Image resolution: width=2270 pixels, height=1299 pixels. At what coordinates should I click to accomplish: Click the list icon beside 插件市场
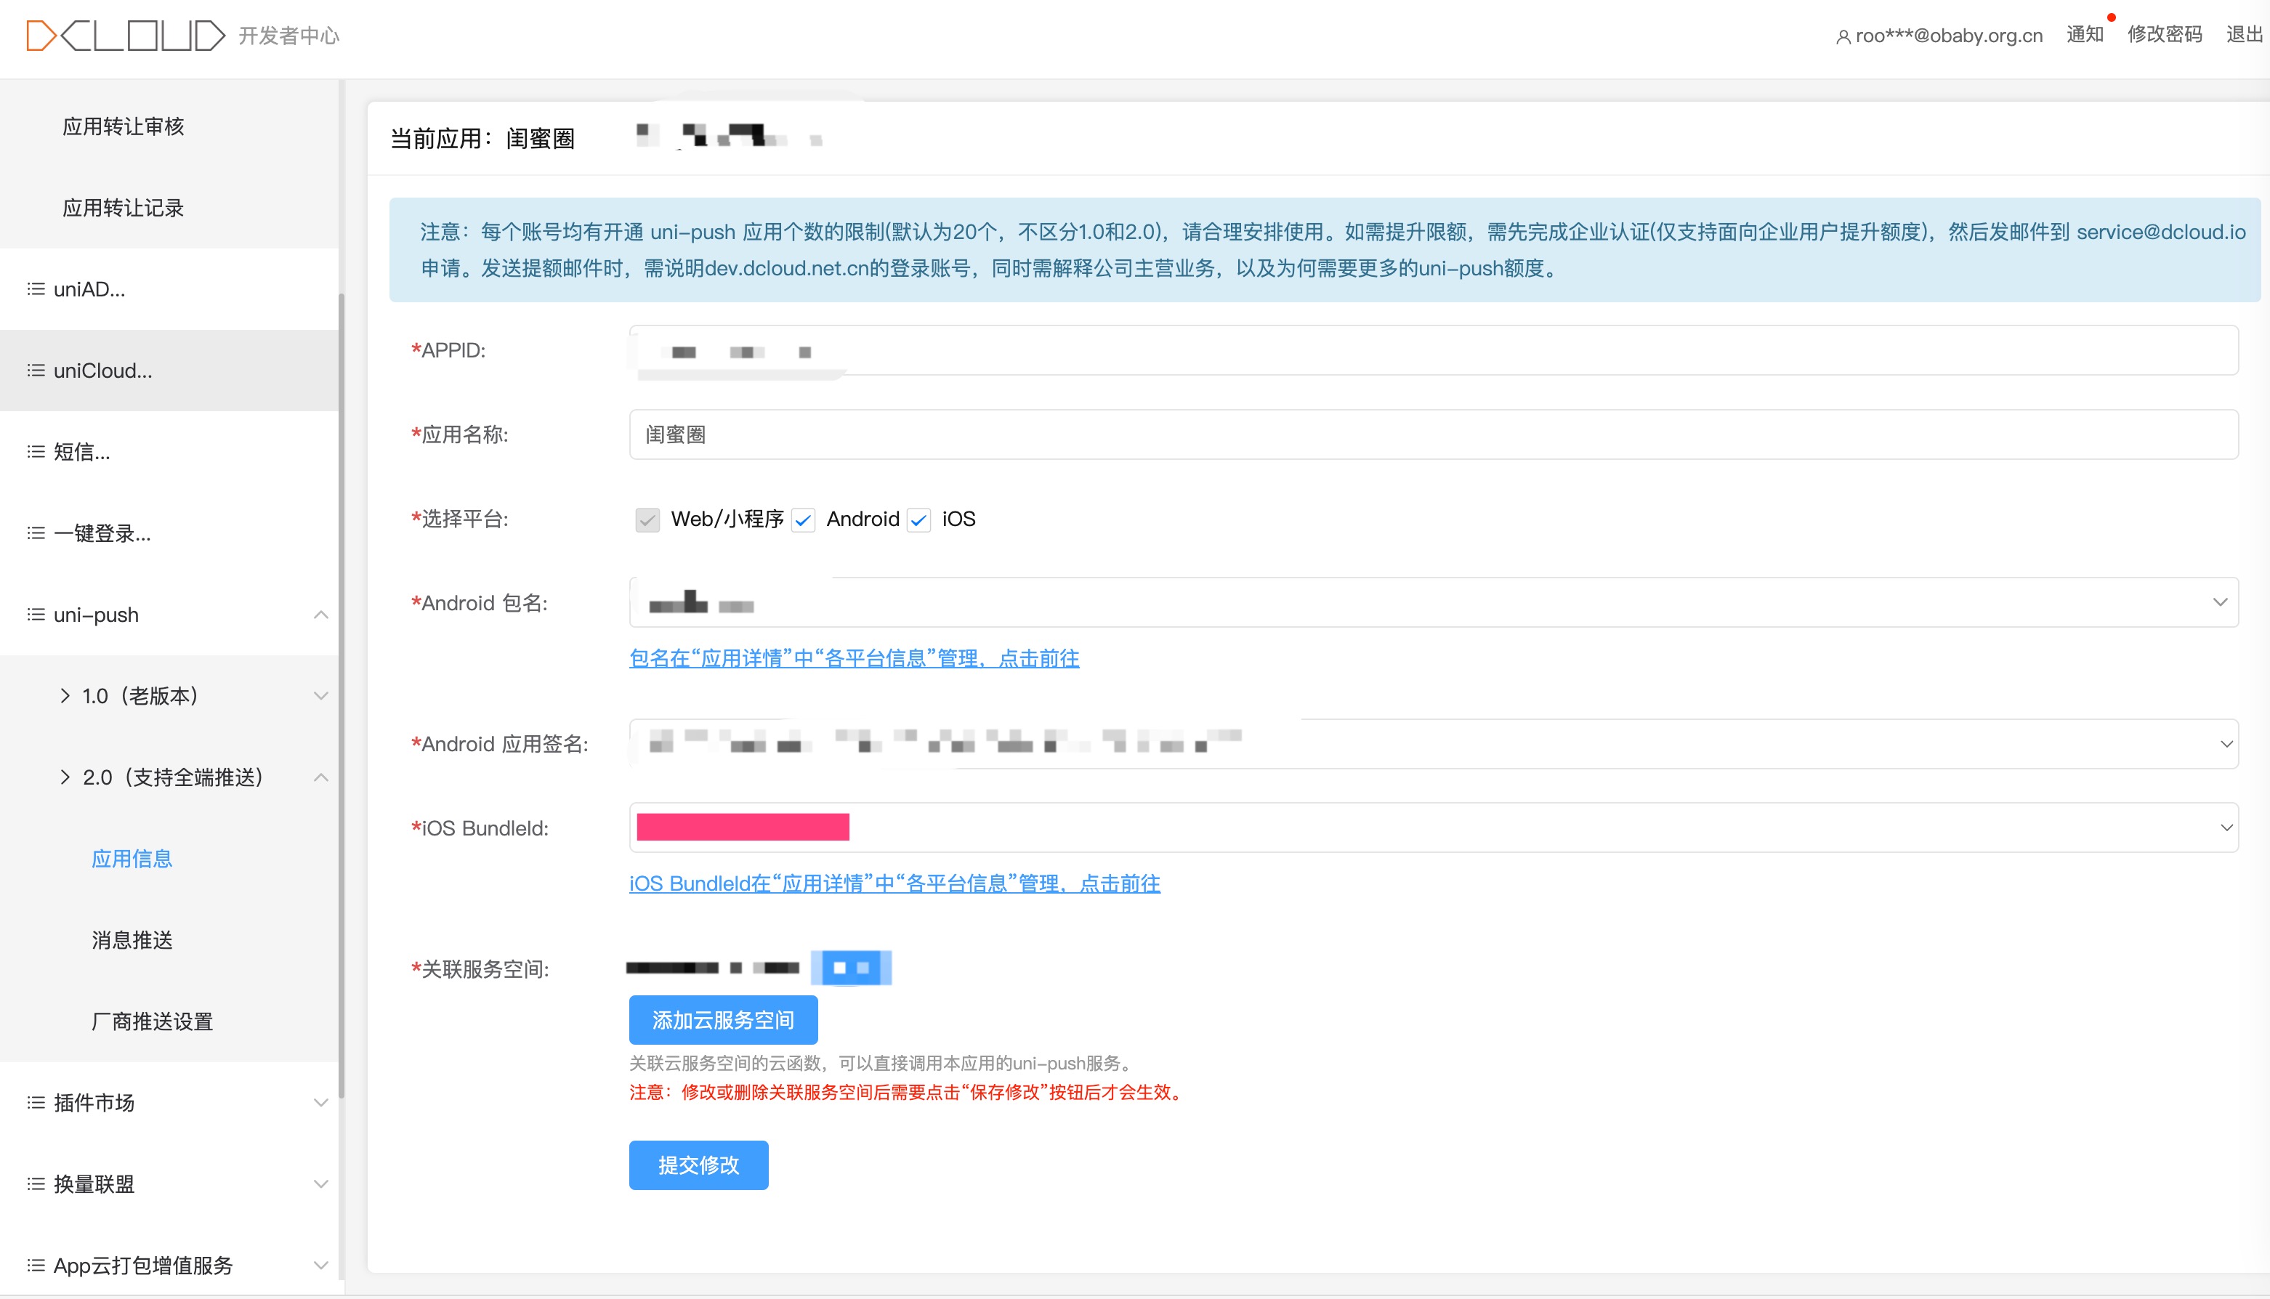pyautogui.click(x=36, y=1103)
